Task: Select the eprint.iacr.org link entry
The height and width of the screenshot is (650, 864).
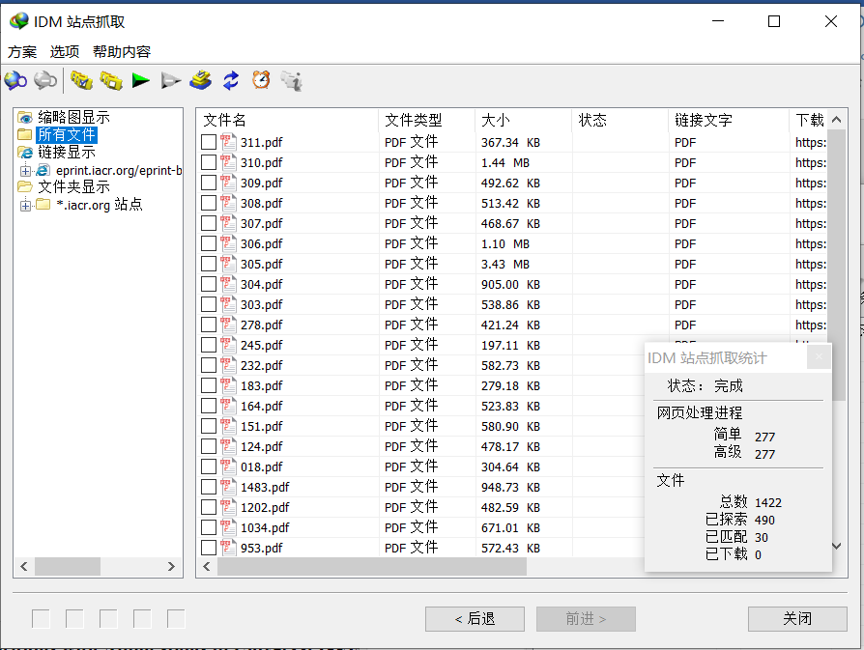Action: click(x=119, y=171)
